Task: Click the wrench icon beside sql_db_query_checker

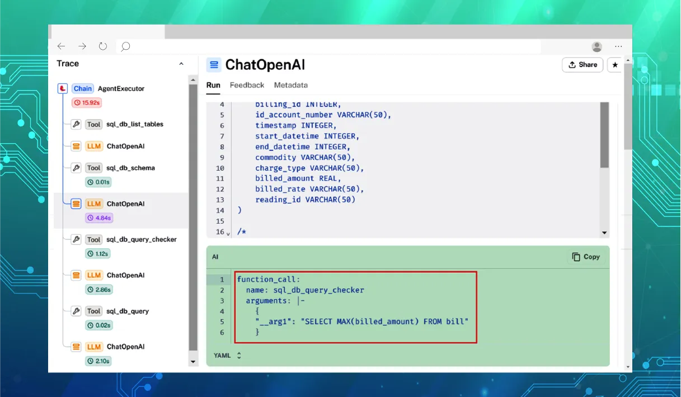Action: click(x=76, y=239)
